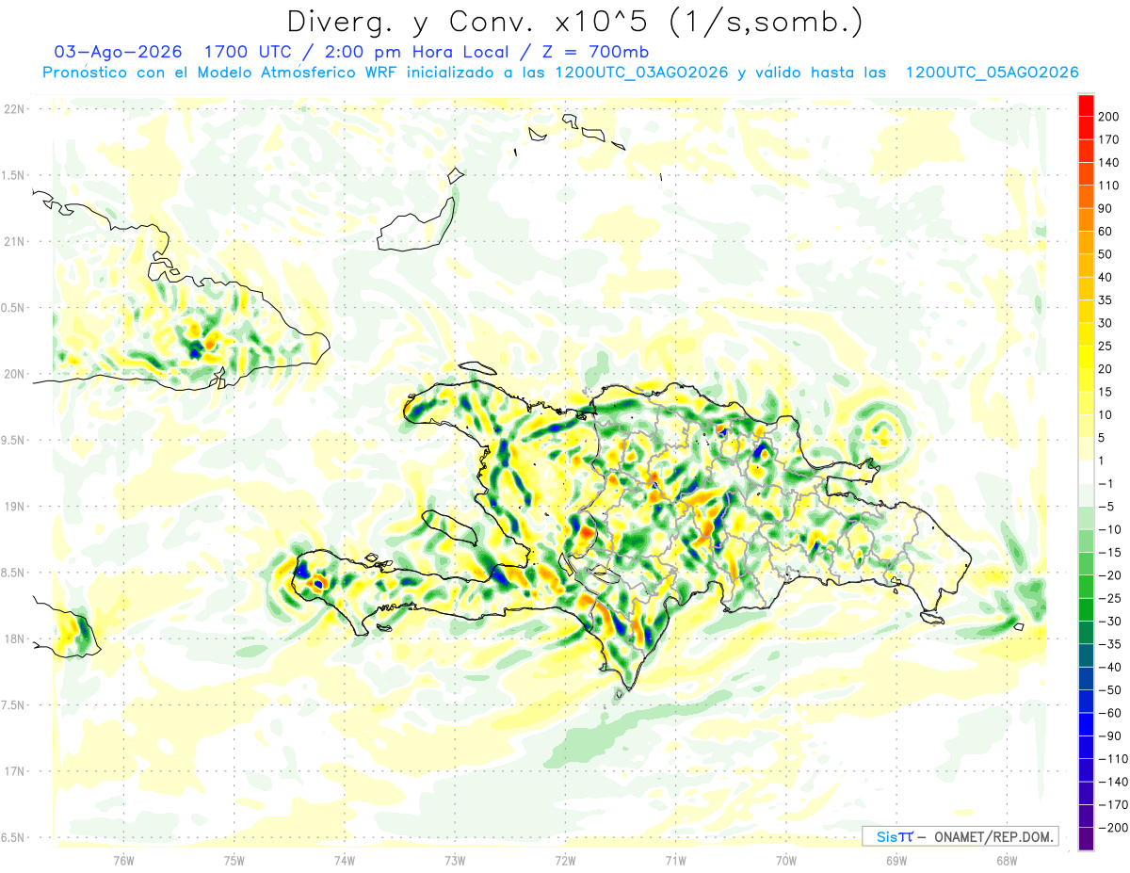Image resolution: width=1130 pixels, height=873 pixels.
Task: Click the '110' color scale label
Action: (1109, 186)
